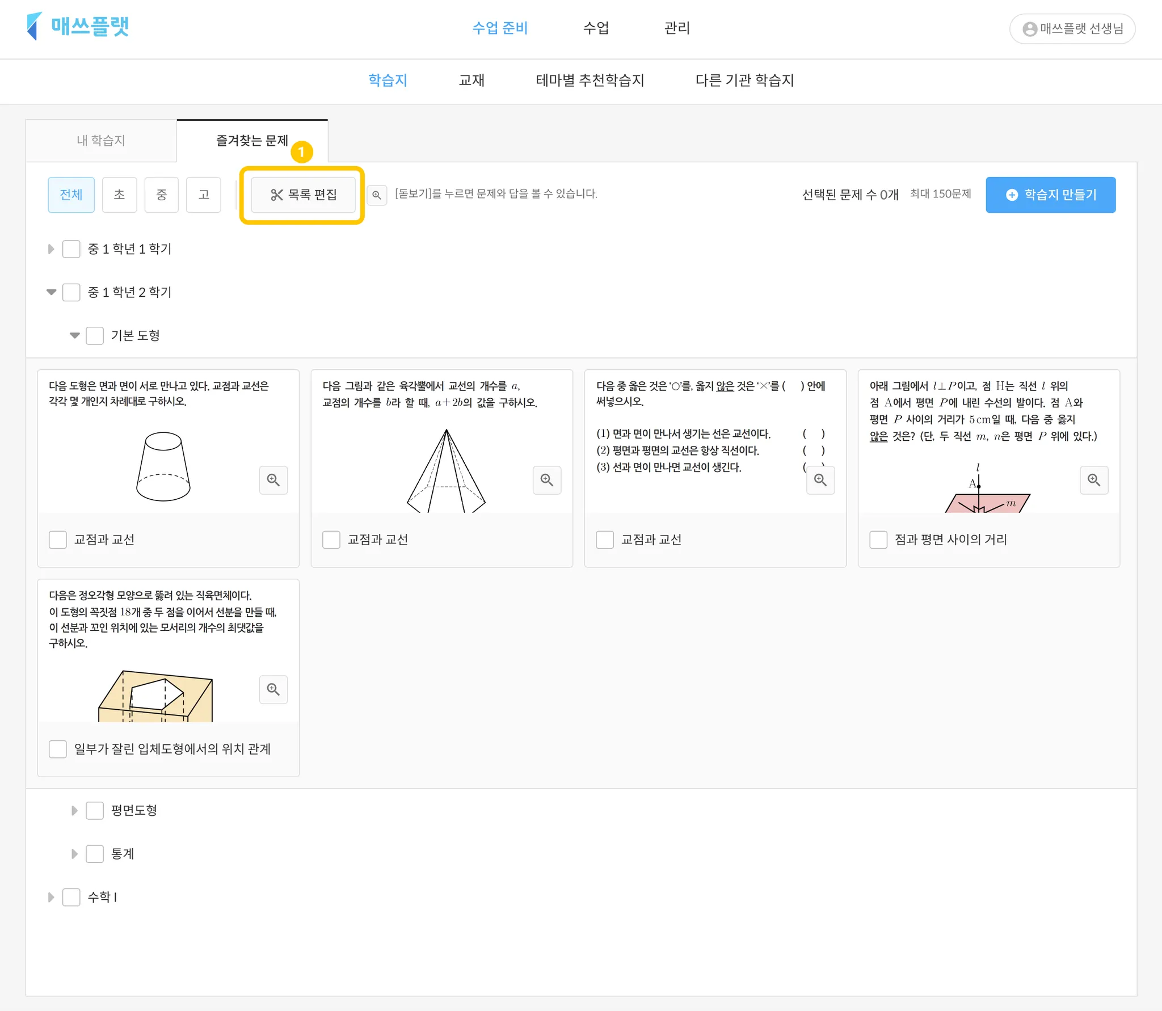This screenshot has width=1162, height=1011.
Task: Click the 학습지 만들기 button
Action: 1050,195
